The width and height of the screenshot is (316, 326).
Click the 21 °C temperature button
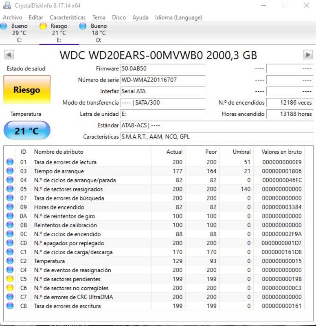(x=27, y=130)
